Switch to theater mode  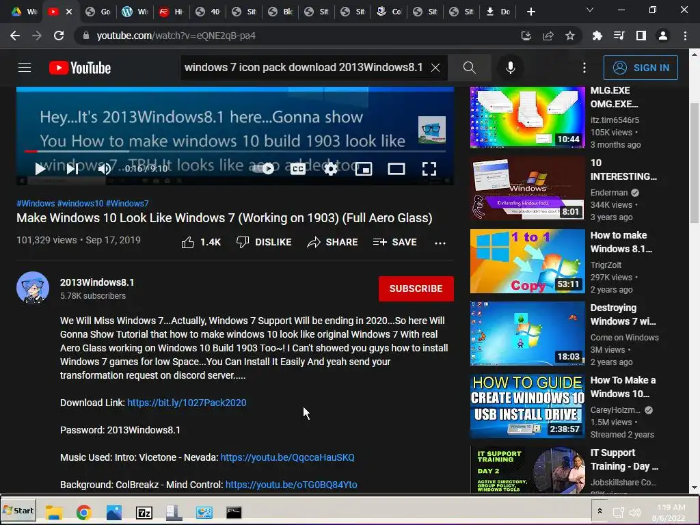396,169
